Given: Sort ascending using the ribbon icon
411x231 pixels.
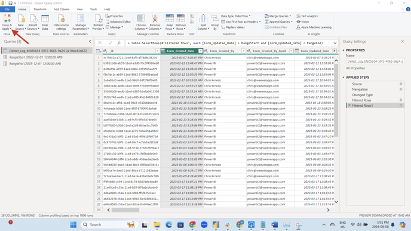Looking at the screenshot, I should [x=192, y=16].
